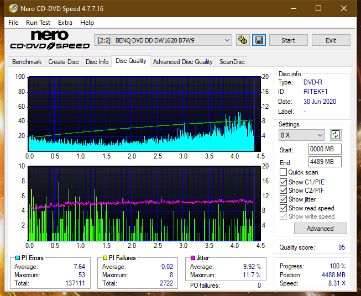This screenshot has height=296, width=361.
Task: Click the jitter average 9.92 %
Action: point(252,267)
